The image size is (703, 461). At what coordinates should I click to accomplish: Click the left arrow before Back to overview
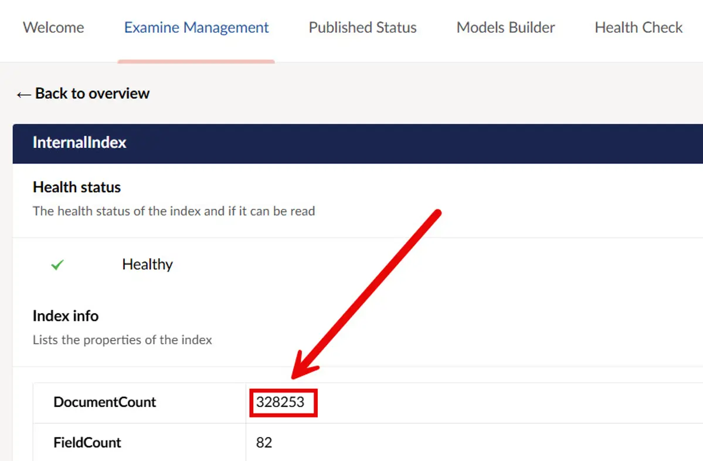[23, 94]
